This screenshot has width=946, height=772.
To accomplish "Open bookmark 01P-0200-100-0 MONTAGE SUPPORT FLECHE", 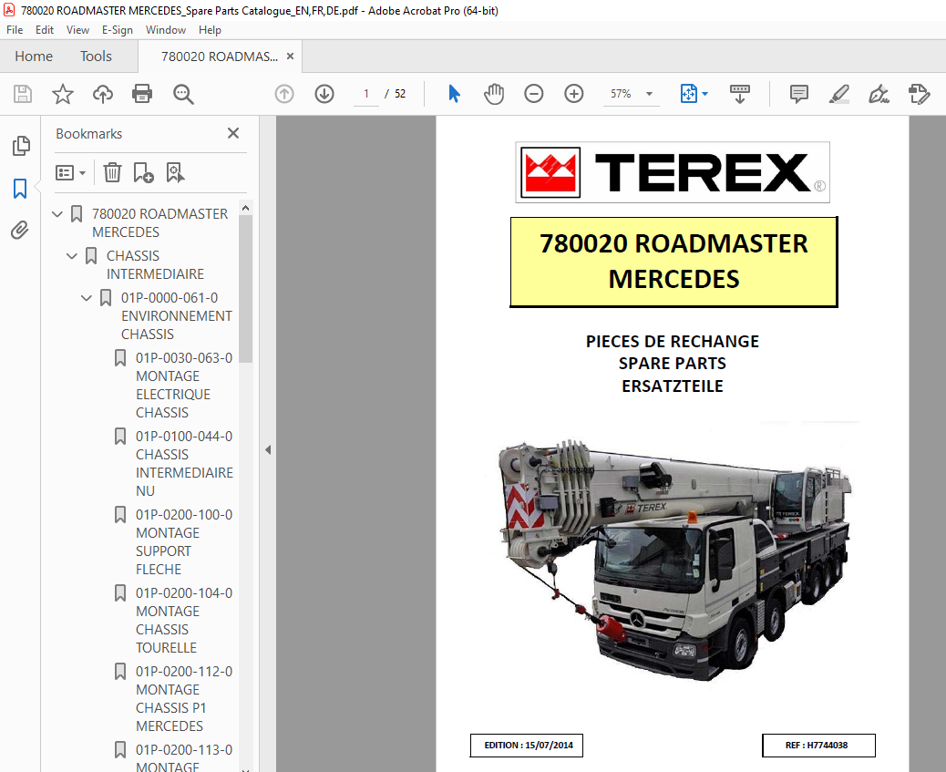I will pos(184,542).
